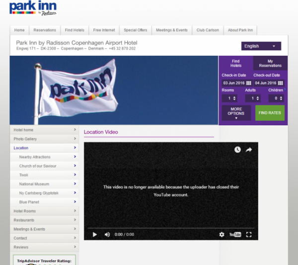
Task: Open check-out date calendar icon
Action: pos(280,83)
